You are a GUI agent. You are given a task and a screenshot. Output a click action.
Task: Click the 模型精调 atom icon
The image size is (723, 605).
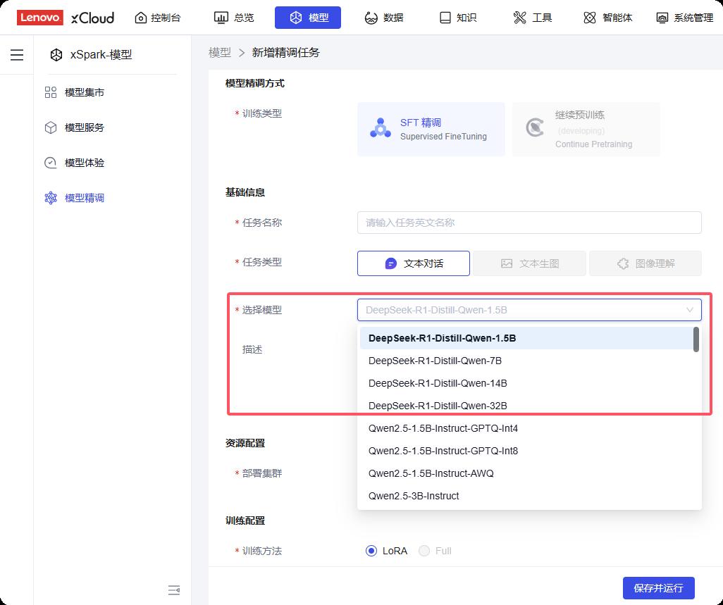point(51,198)
